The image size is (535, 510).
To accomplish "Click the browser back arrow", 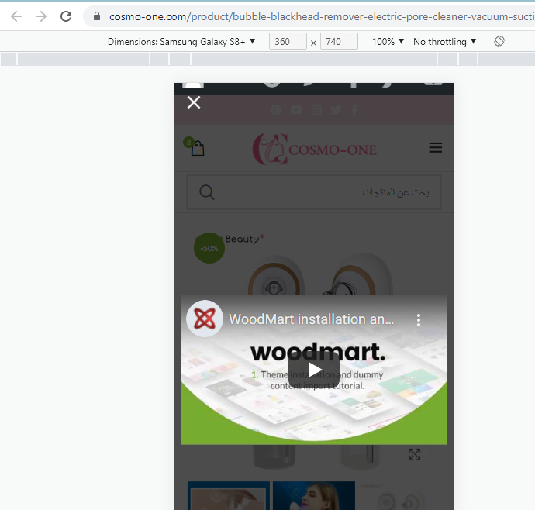I will pos(16,16).
